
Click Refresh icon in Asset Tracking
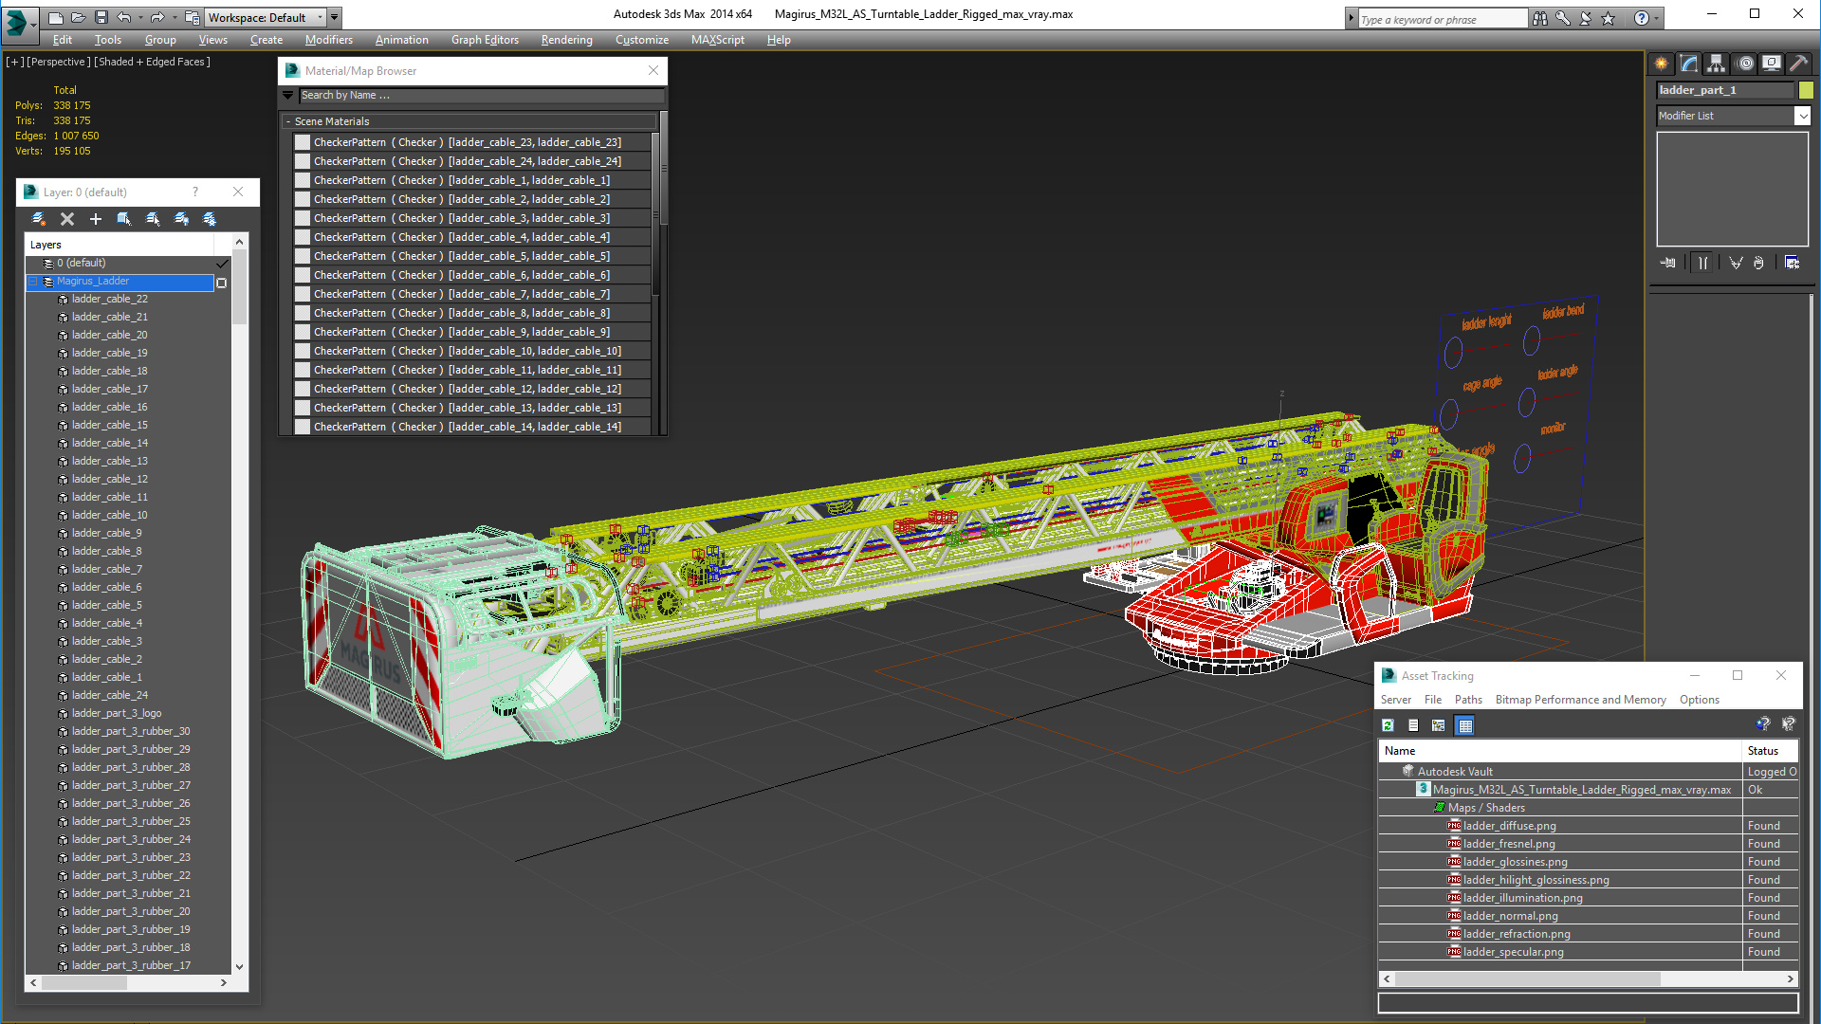(x=1388, y=725)
